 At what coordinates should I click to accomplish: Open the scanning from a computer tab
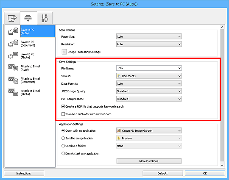pyautogui.click(x=12, y=18)
